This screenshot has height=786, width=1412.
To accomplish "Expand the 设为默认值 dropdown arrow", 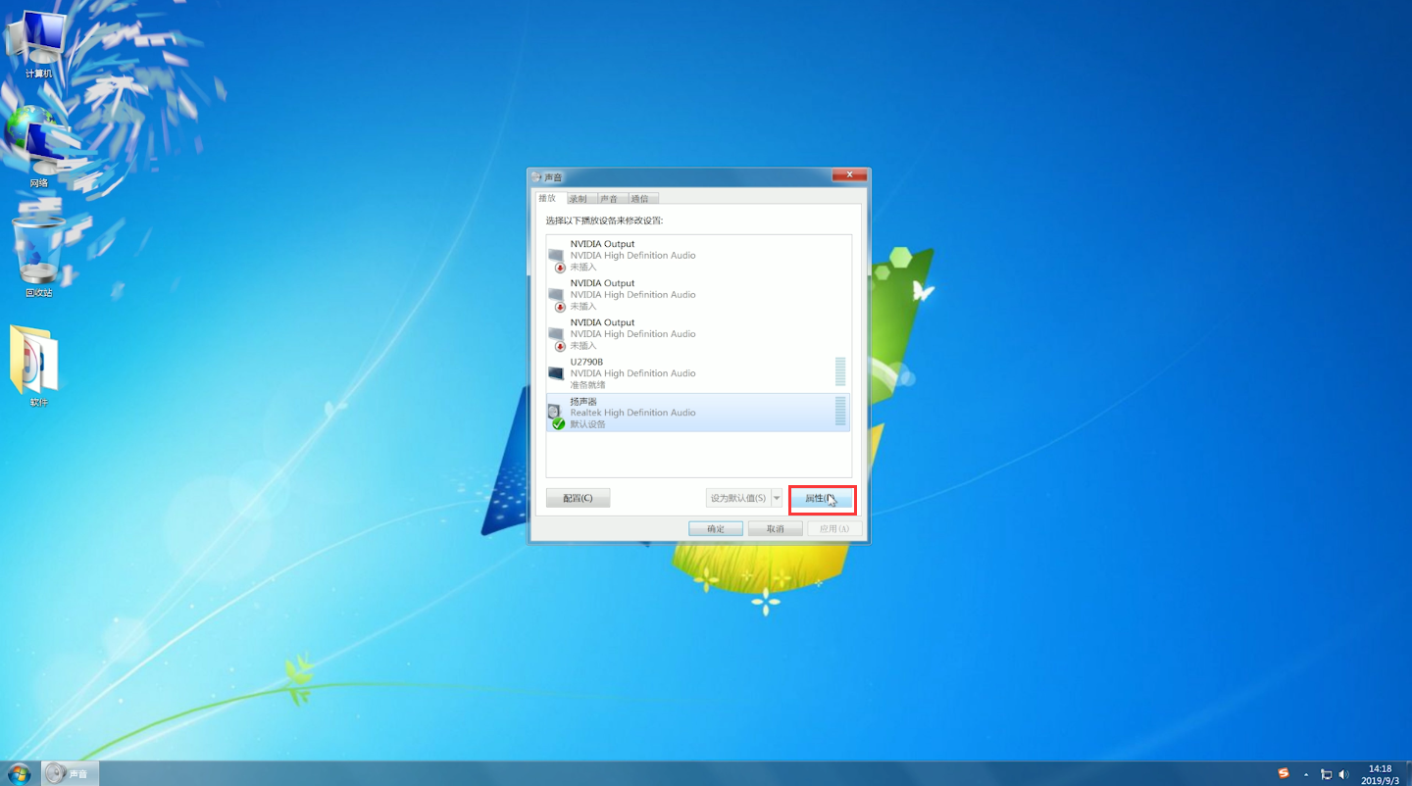I will 777,498.
